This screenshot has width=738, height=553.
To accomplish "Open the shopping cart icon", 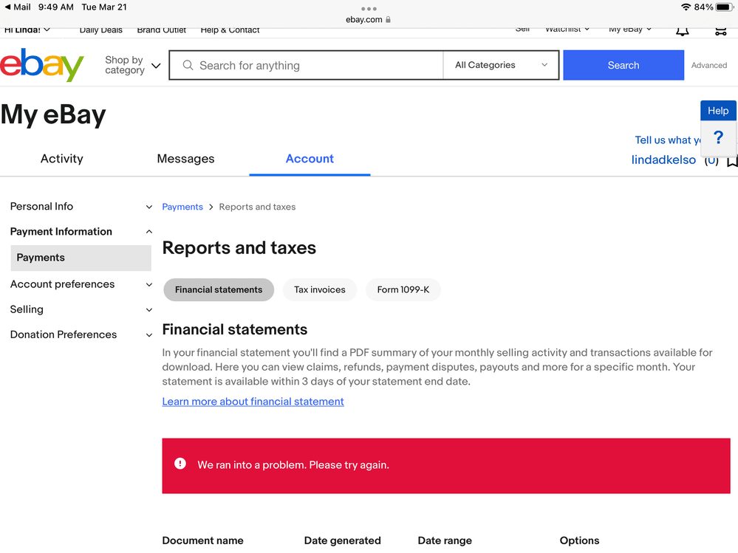I will pyautogui.click(x=720, y=31).
